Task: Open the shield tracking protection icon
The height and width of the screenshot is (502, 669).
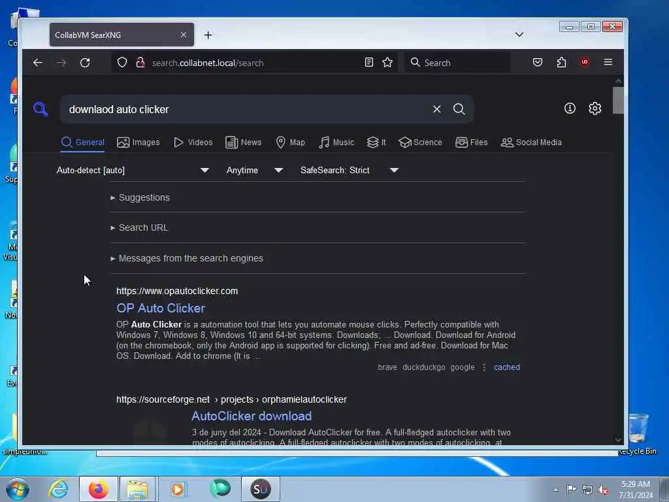Action: pos(122,63)
